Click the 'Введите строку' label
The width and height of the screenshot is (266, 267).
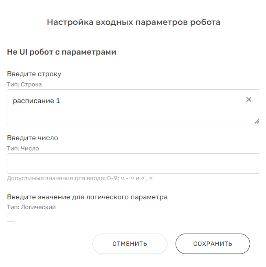34,74
